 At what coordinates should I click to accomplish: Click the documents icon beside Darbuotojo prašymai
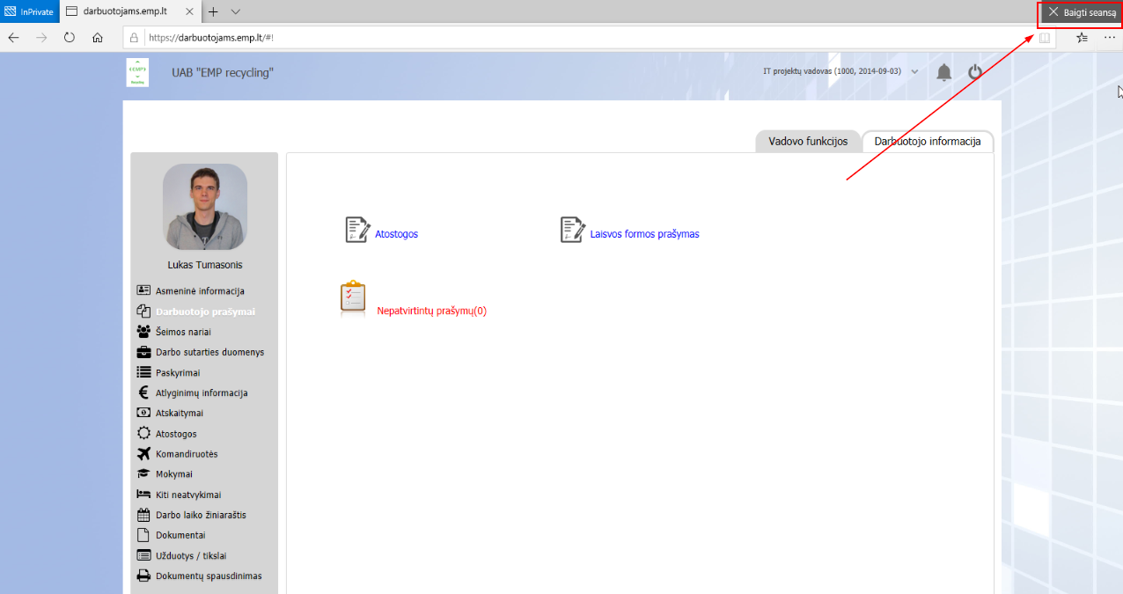(143, 311)
